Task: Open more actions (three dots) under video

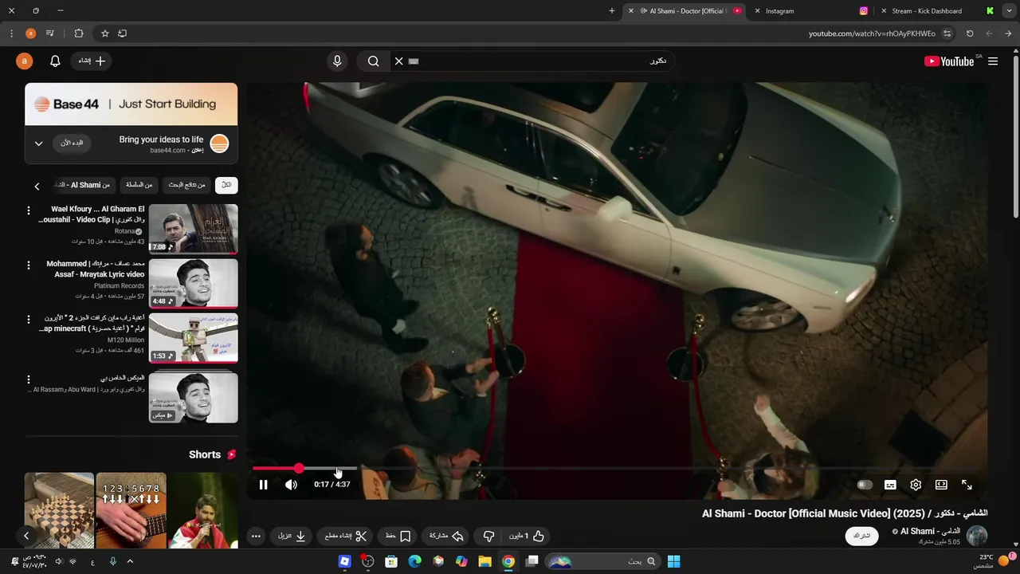Action: pos(256,537)
